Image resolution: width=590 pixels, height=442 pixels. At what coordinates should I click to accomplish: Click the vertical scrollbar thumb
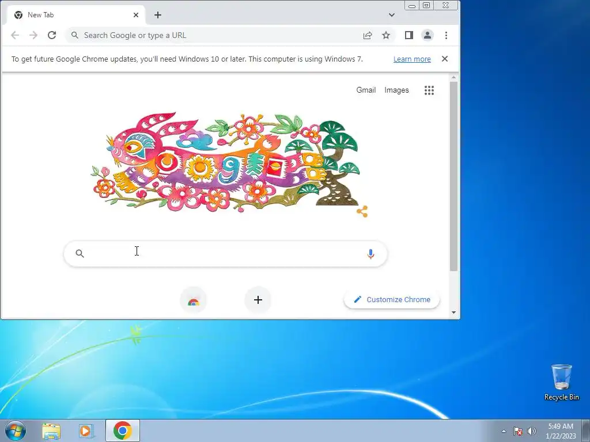[x=453, y=176]
